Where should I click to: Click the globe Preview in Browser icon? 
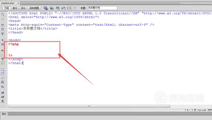[x=52, y=8]
